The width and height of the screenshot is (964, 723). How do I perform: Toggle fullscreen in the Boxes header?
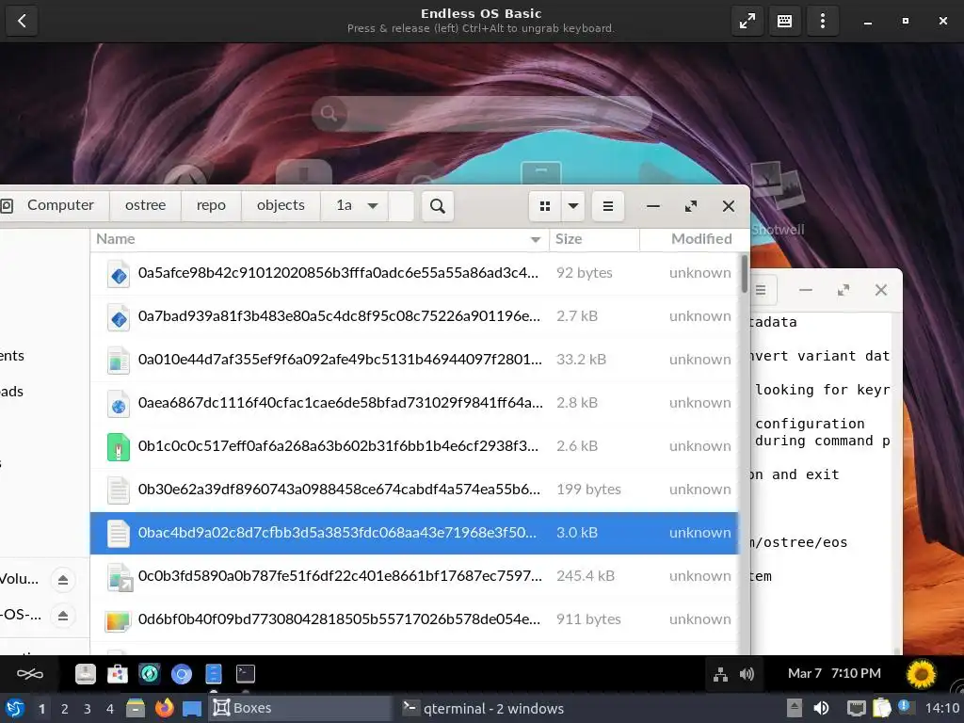coord(747,21)
